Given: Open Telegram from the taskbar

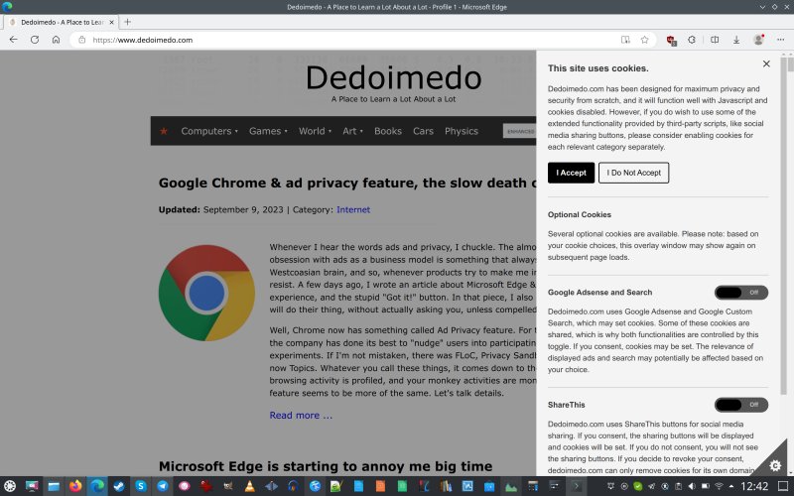Looking at the screenshot, I should pos(163,486).
